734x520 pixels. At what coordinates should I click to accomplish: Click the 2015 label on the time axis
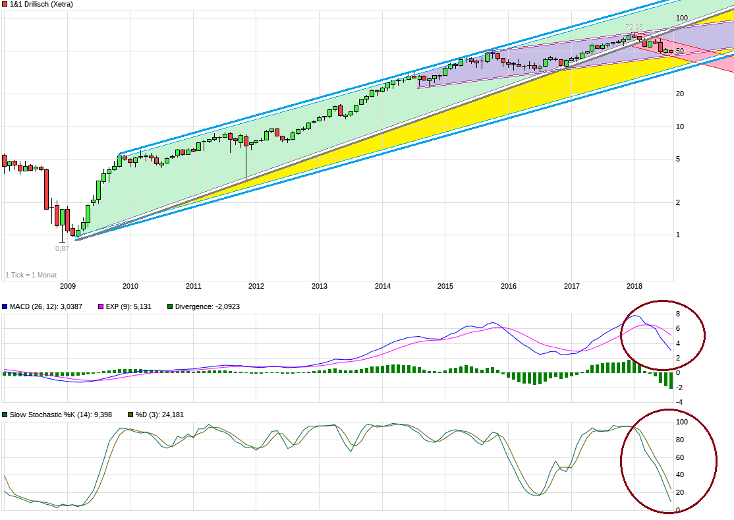[445, 286]
